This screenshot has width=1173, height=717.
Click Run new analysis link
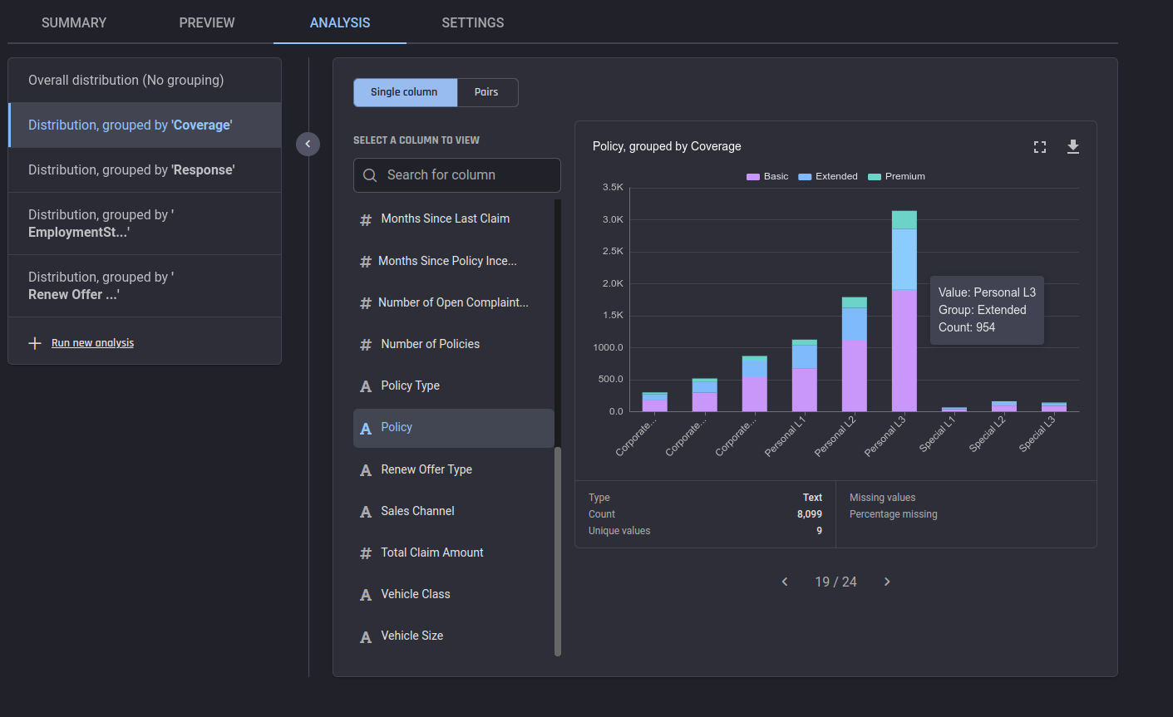[92, 343]
